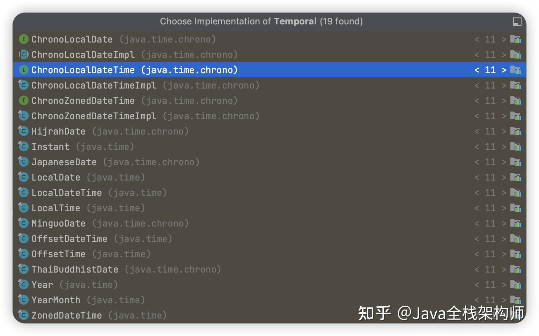Click the left arrow before 11 on ChronoLocalDateTime row

[477, 70]
